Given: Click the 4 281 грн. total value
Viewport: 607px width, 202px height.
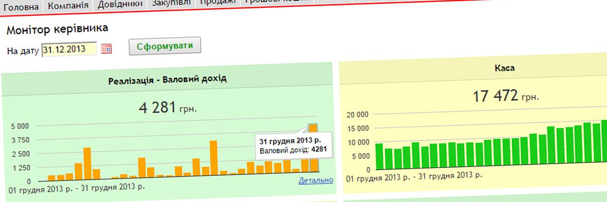Looking at the screenshot, I should (x=167, y=107).
